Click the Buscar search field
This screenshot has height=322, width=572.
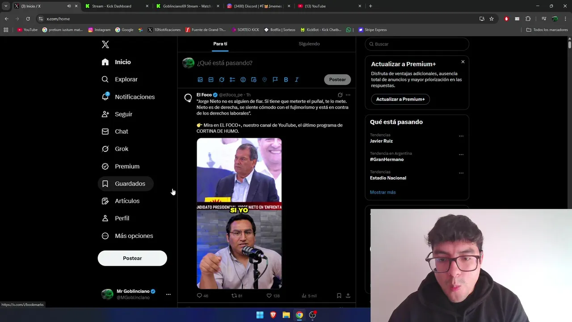417,44
